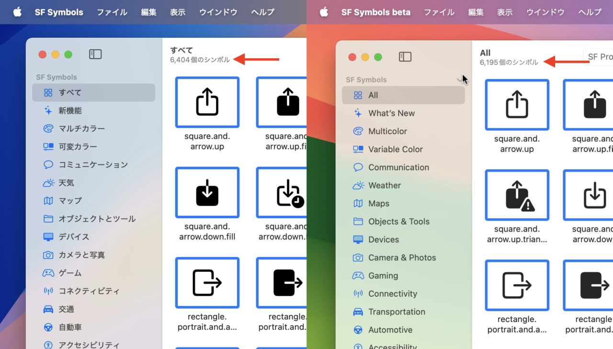Open 表示 menu in SF Symbols menu bar
Viewport: 613px width, 349px height.
click(x=178, y=12)
